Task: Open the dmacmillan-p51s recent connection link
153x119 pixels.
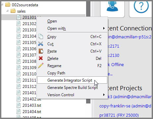Action: coord(130,37)
